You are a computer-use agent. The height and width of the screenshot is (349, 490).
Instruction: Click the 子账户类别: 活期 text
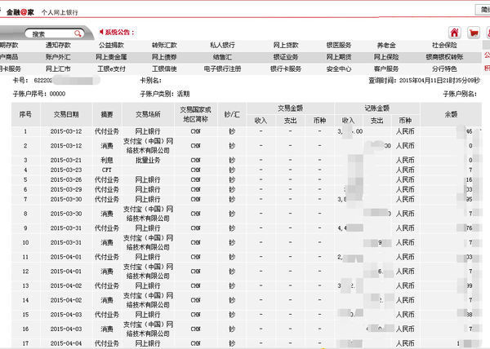tap(165, 94)
